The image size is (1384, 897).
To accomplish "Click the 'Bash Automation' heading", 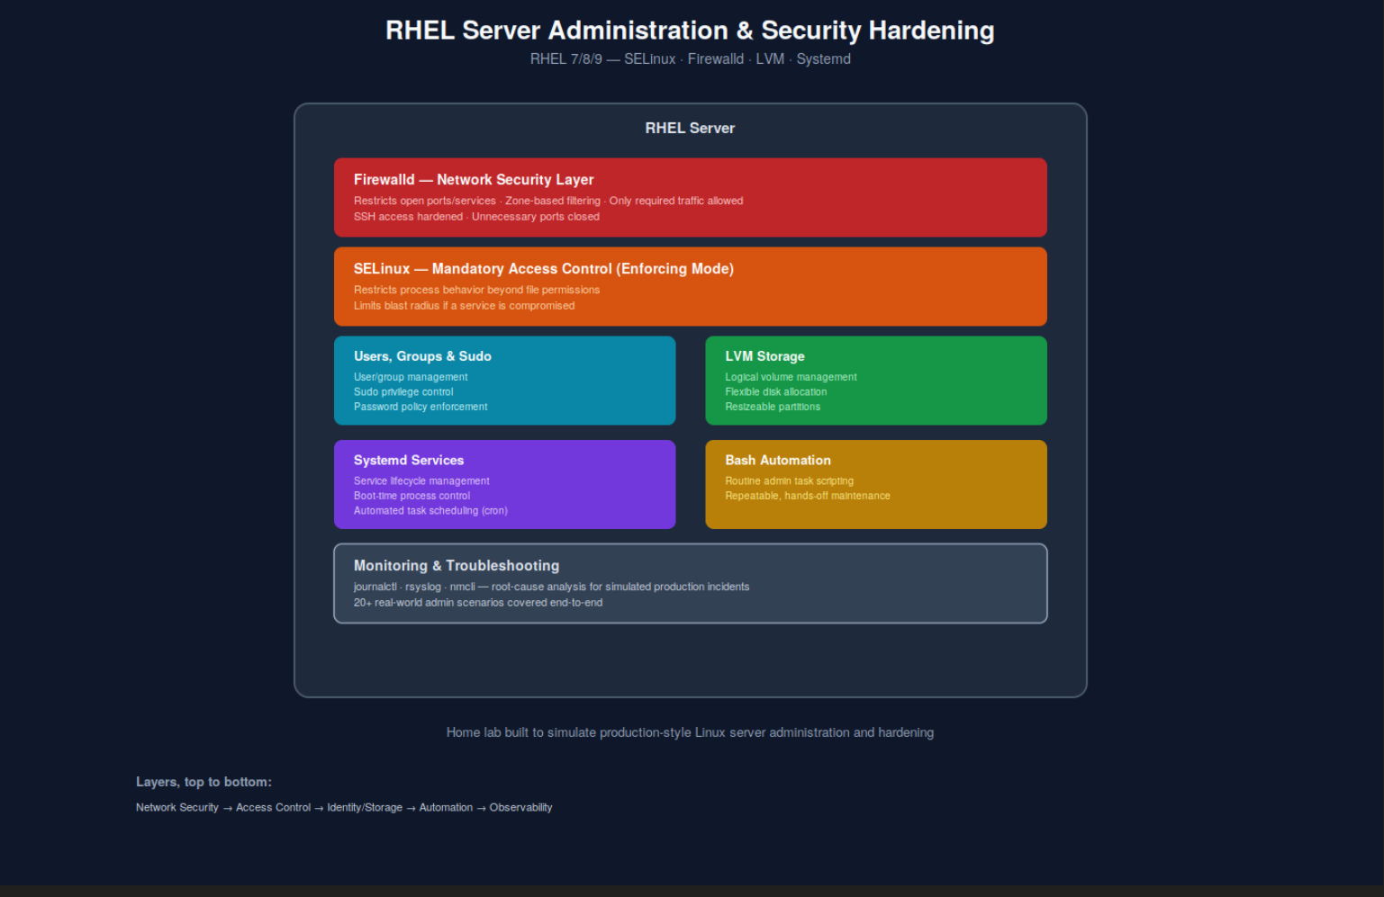I will 778,461.
